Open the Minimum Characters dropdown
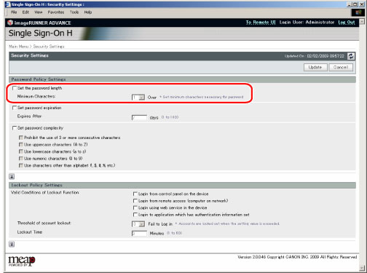Viewport: 367px width, 273px height. [138, 98]
